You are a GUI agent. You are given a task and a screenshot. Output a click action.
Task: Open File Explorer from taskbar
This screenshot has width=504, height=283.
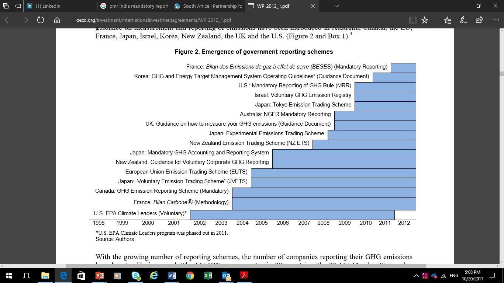tap(45, 275)
